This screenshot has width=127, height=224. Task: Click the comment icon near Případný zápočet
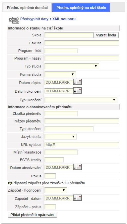pos(10,183)
